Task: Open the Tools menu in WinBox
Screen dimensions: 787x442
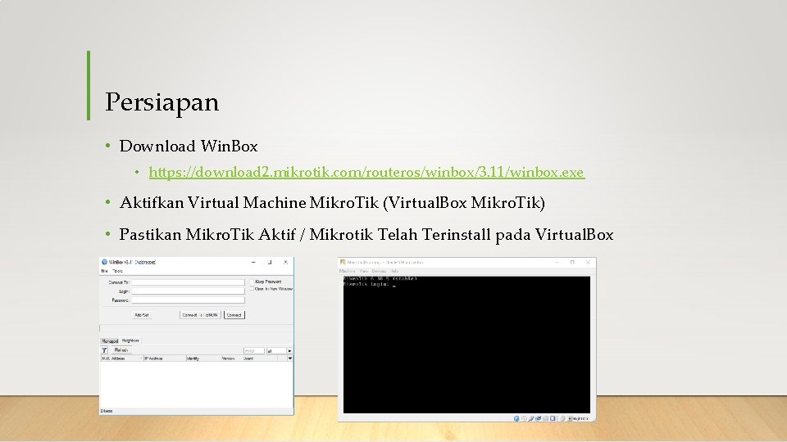Action: [117, 271]
